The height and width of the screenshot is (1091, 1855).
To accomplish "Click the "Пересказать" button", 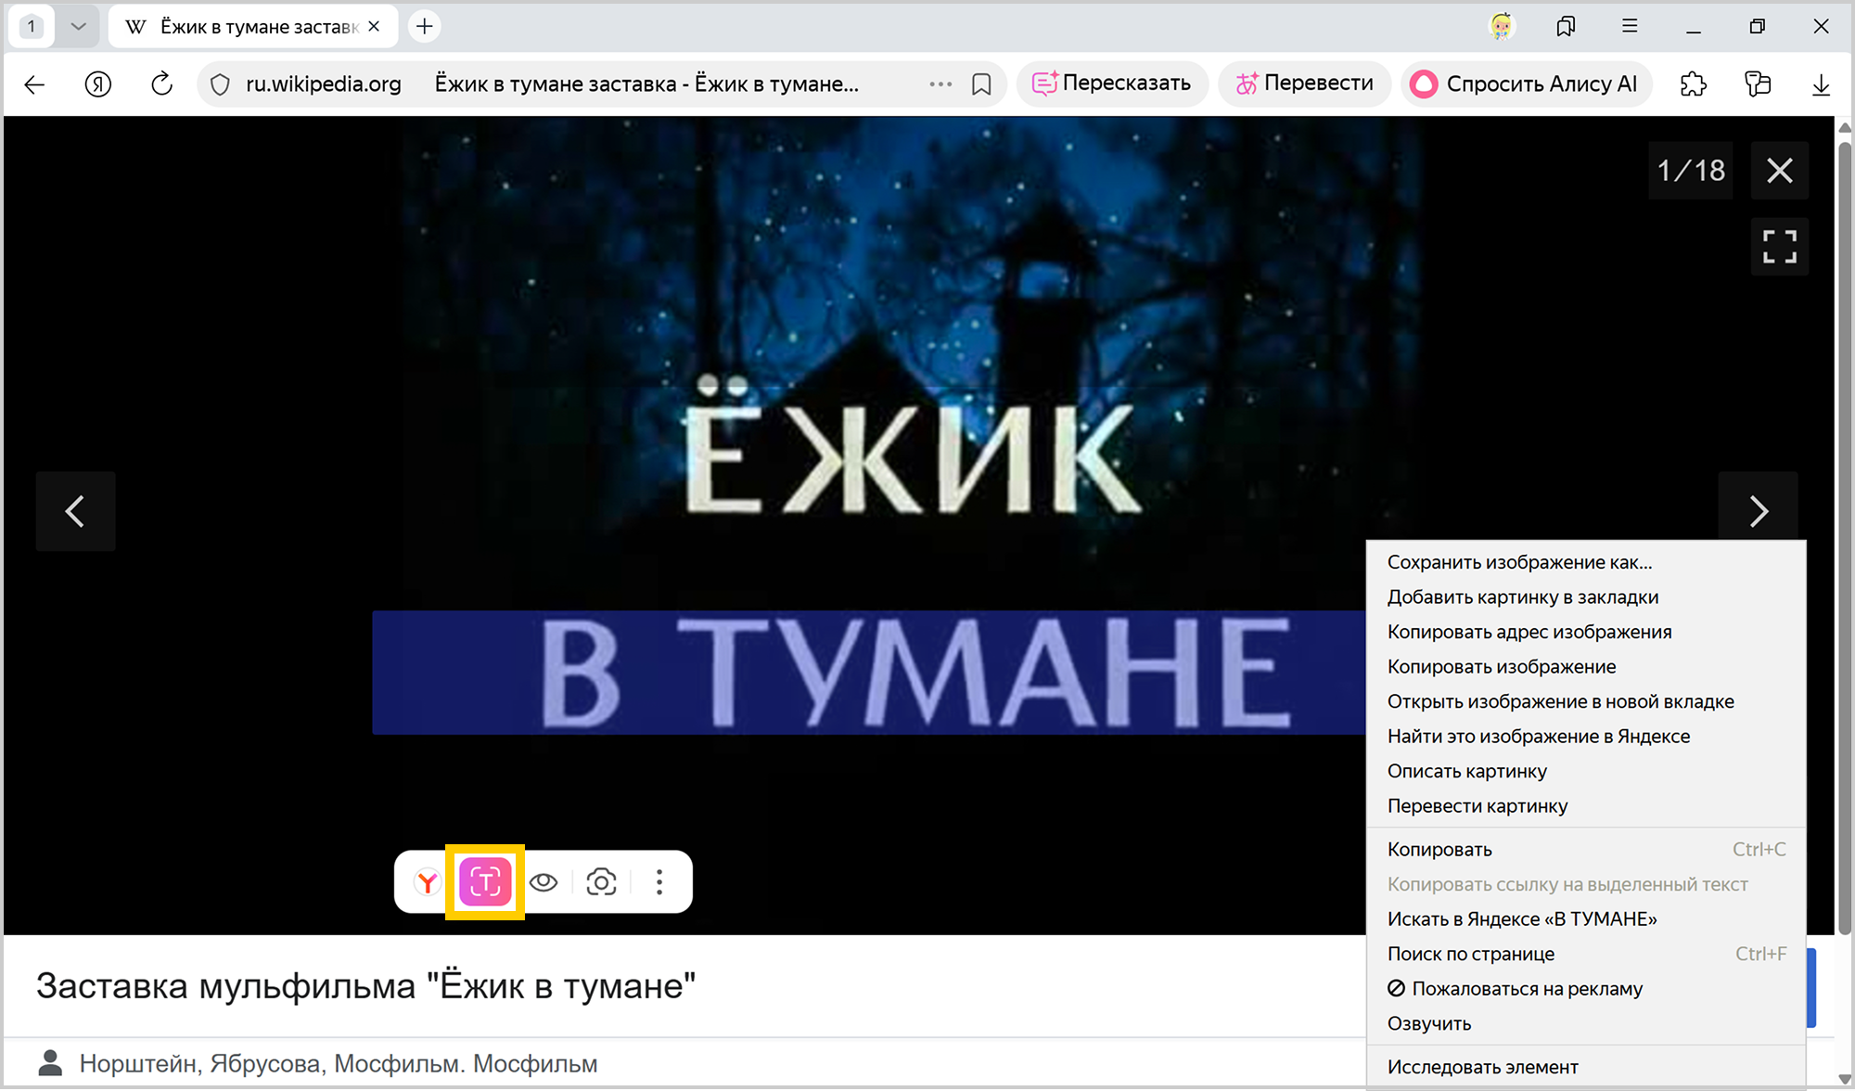I will tap(1112, 84).
